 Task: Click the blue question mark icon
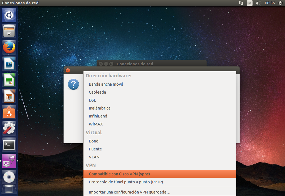(x=73, y=84)
